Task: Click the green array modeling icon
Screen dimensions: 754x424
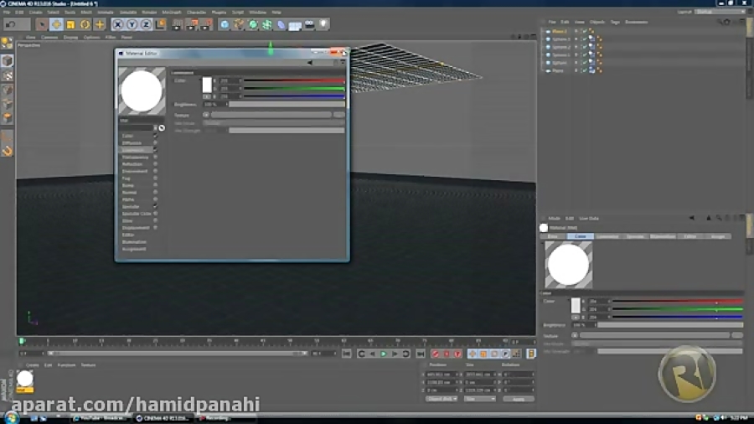Action: click(267, 24)
